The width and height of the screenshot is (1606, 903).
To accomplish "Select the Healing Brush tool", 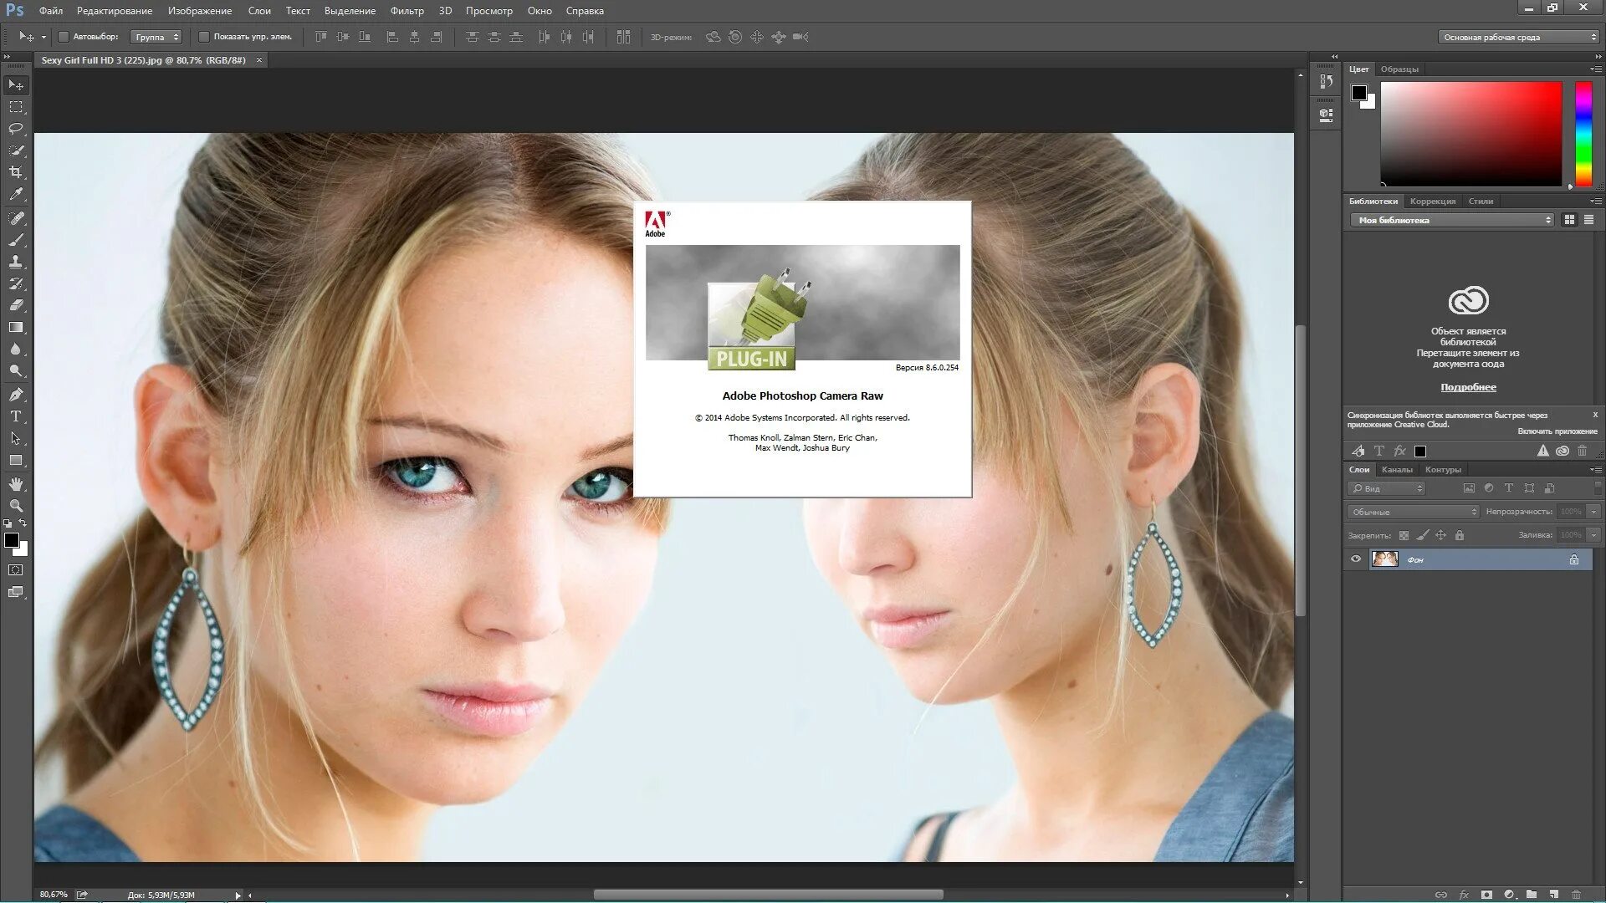I will [x=16, y=218].
